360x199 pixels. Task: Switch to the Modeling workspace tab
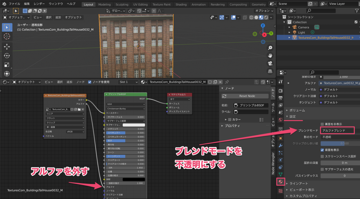pos(104,5)
